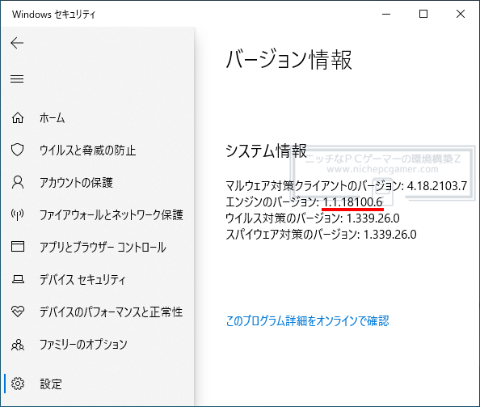Open ファイアウォールとネットワーク保護 page
480x407 pixels.
tap(112, 215)
